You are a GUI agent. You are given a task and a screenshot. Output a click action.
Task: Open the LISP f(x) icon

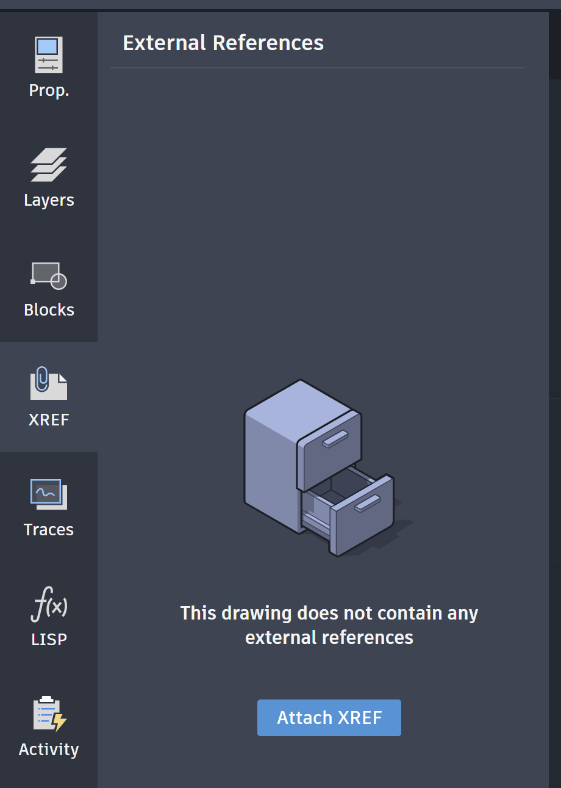(x=49, y=605)
